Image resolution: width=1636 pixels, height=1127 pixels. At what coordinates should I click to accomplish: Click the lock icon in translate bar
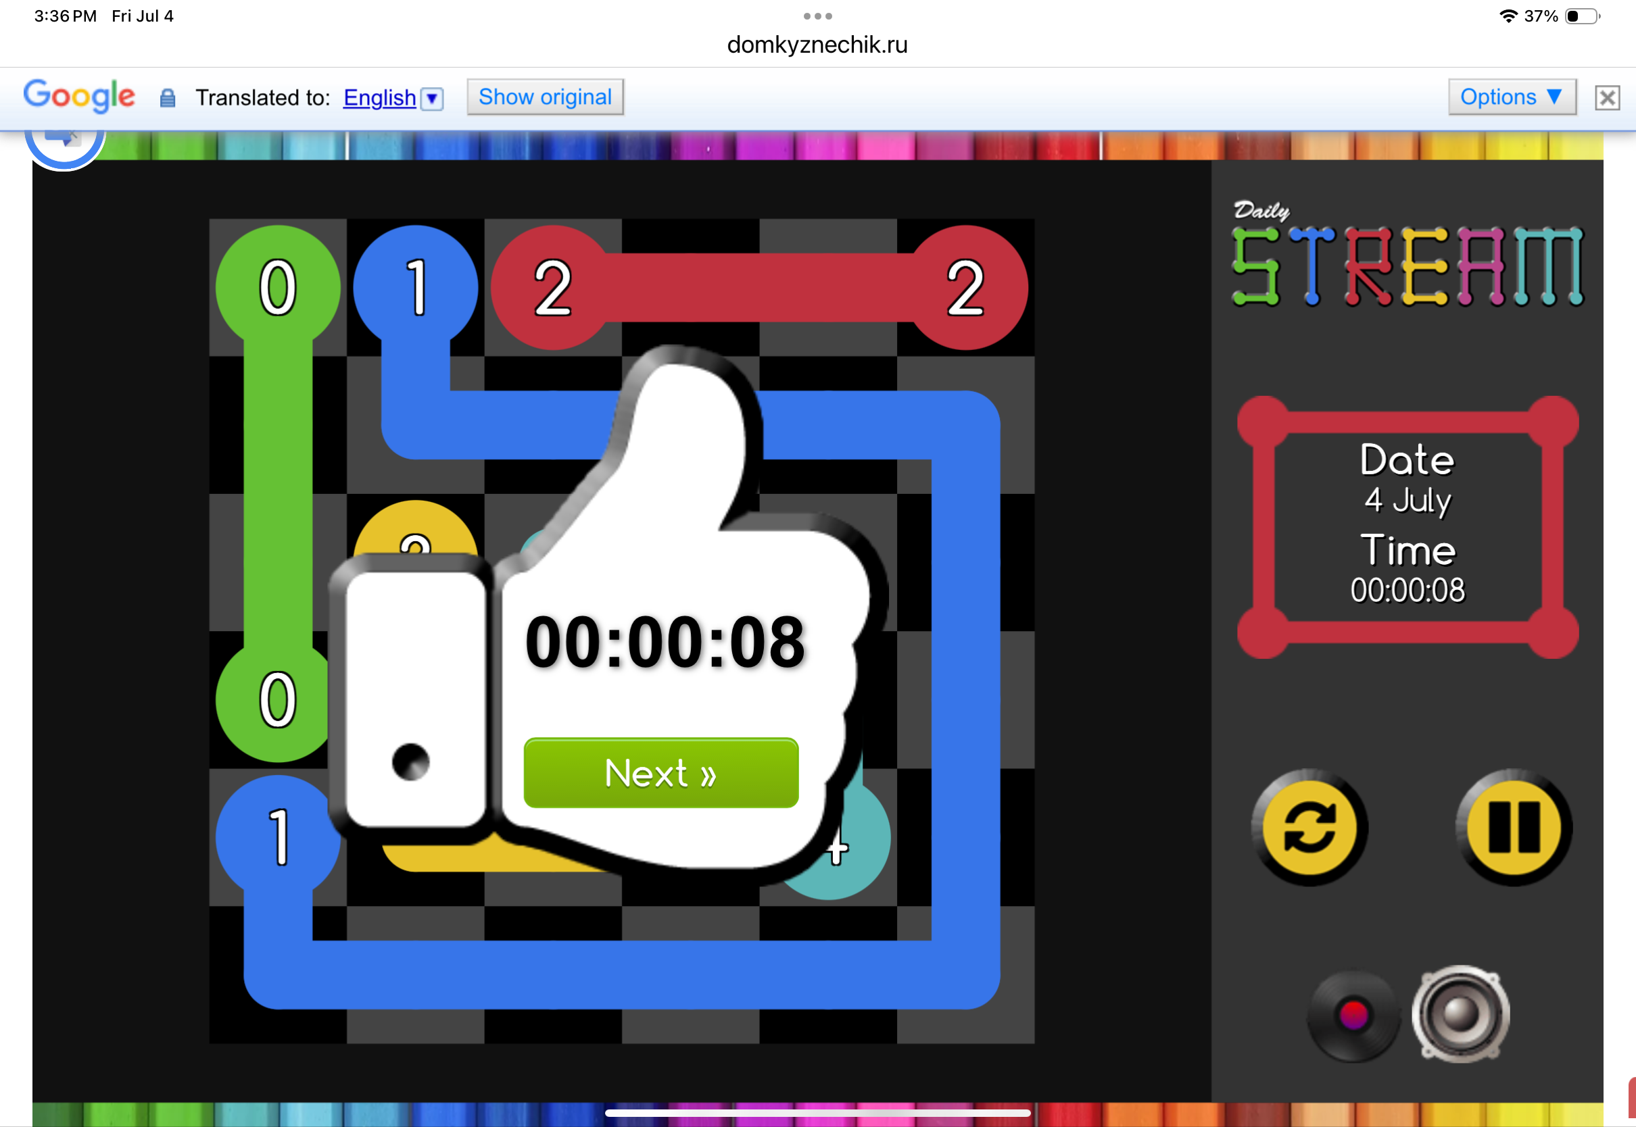click(168, 97)
